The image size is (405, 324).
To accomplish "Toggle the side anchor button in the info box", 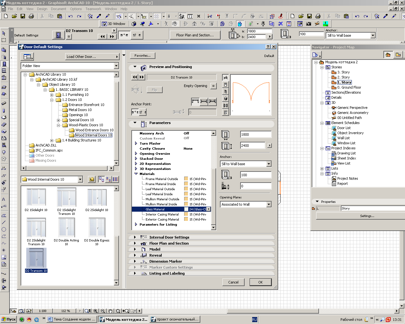I will tap(137, 35).
